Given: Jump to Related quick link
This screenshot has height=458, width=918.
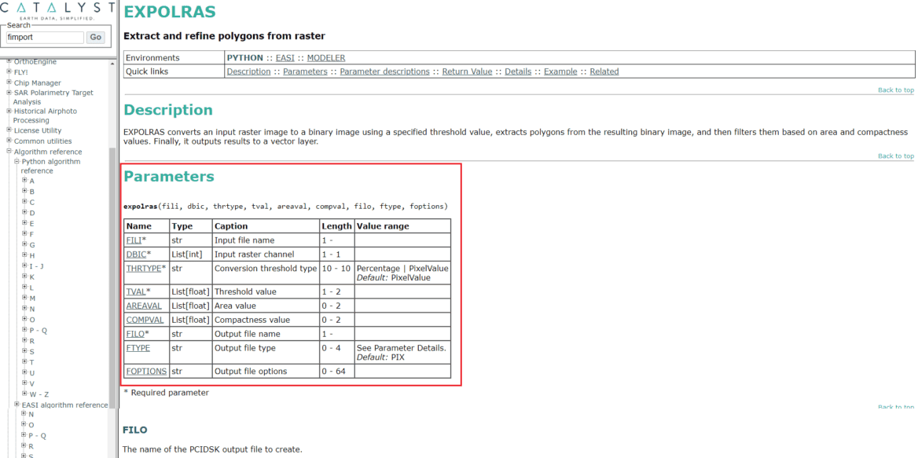Looking at the screenshot, I should point(604,71).
